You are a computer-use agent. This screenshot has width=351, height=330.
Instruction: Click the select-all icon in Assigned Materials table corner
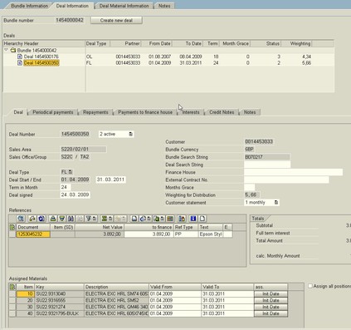click(12, 287)
